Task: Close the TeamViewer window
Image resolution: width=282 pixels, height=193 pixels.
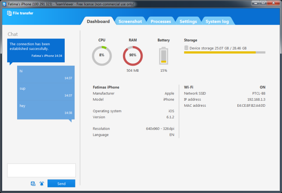Action: [x=273, y=3]
